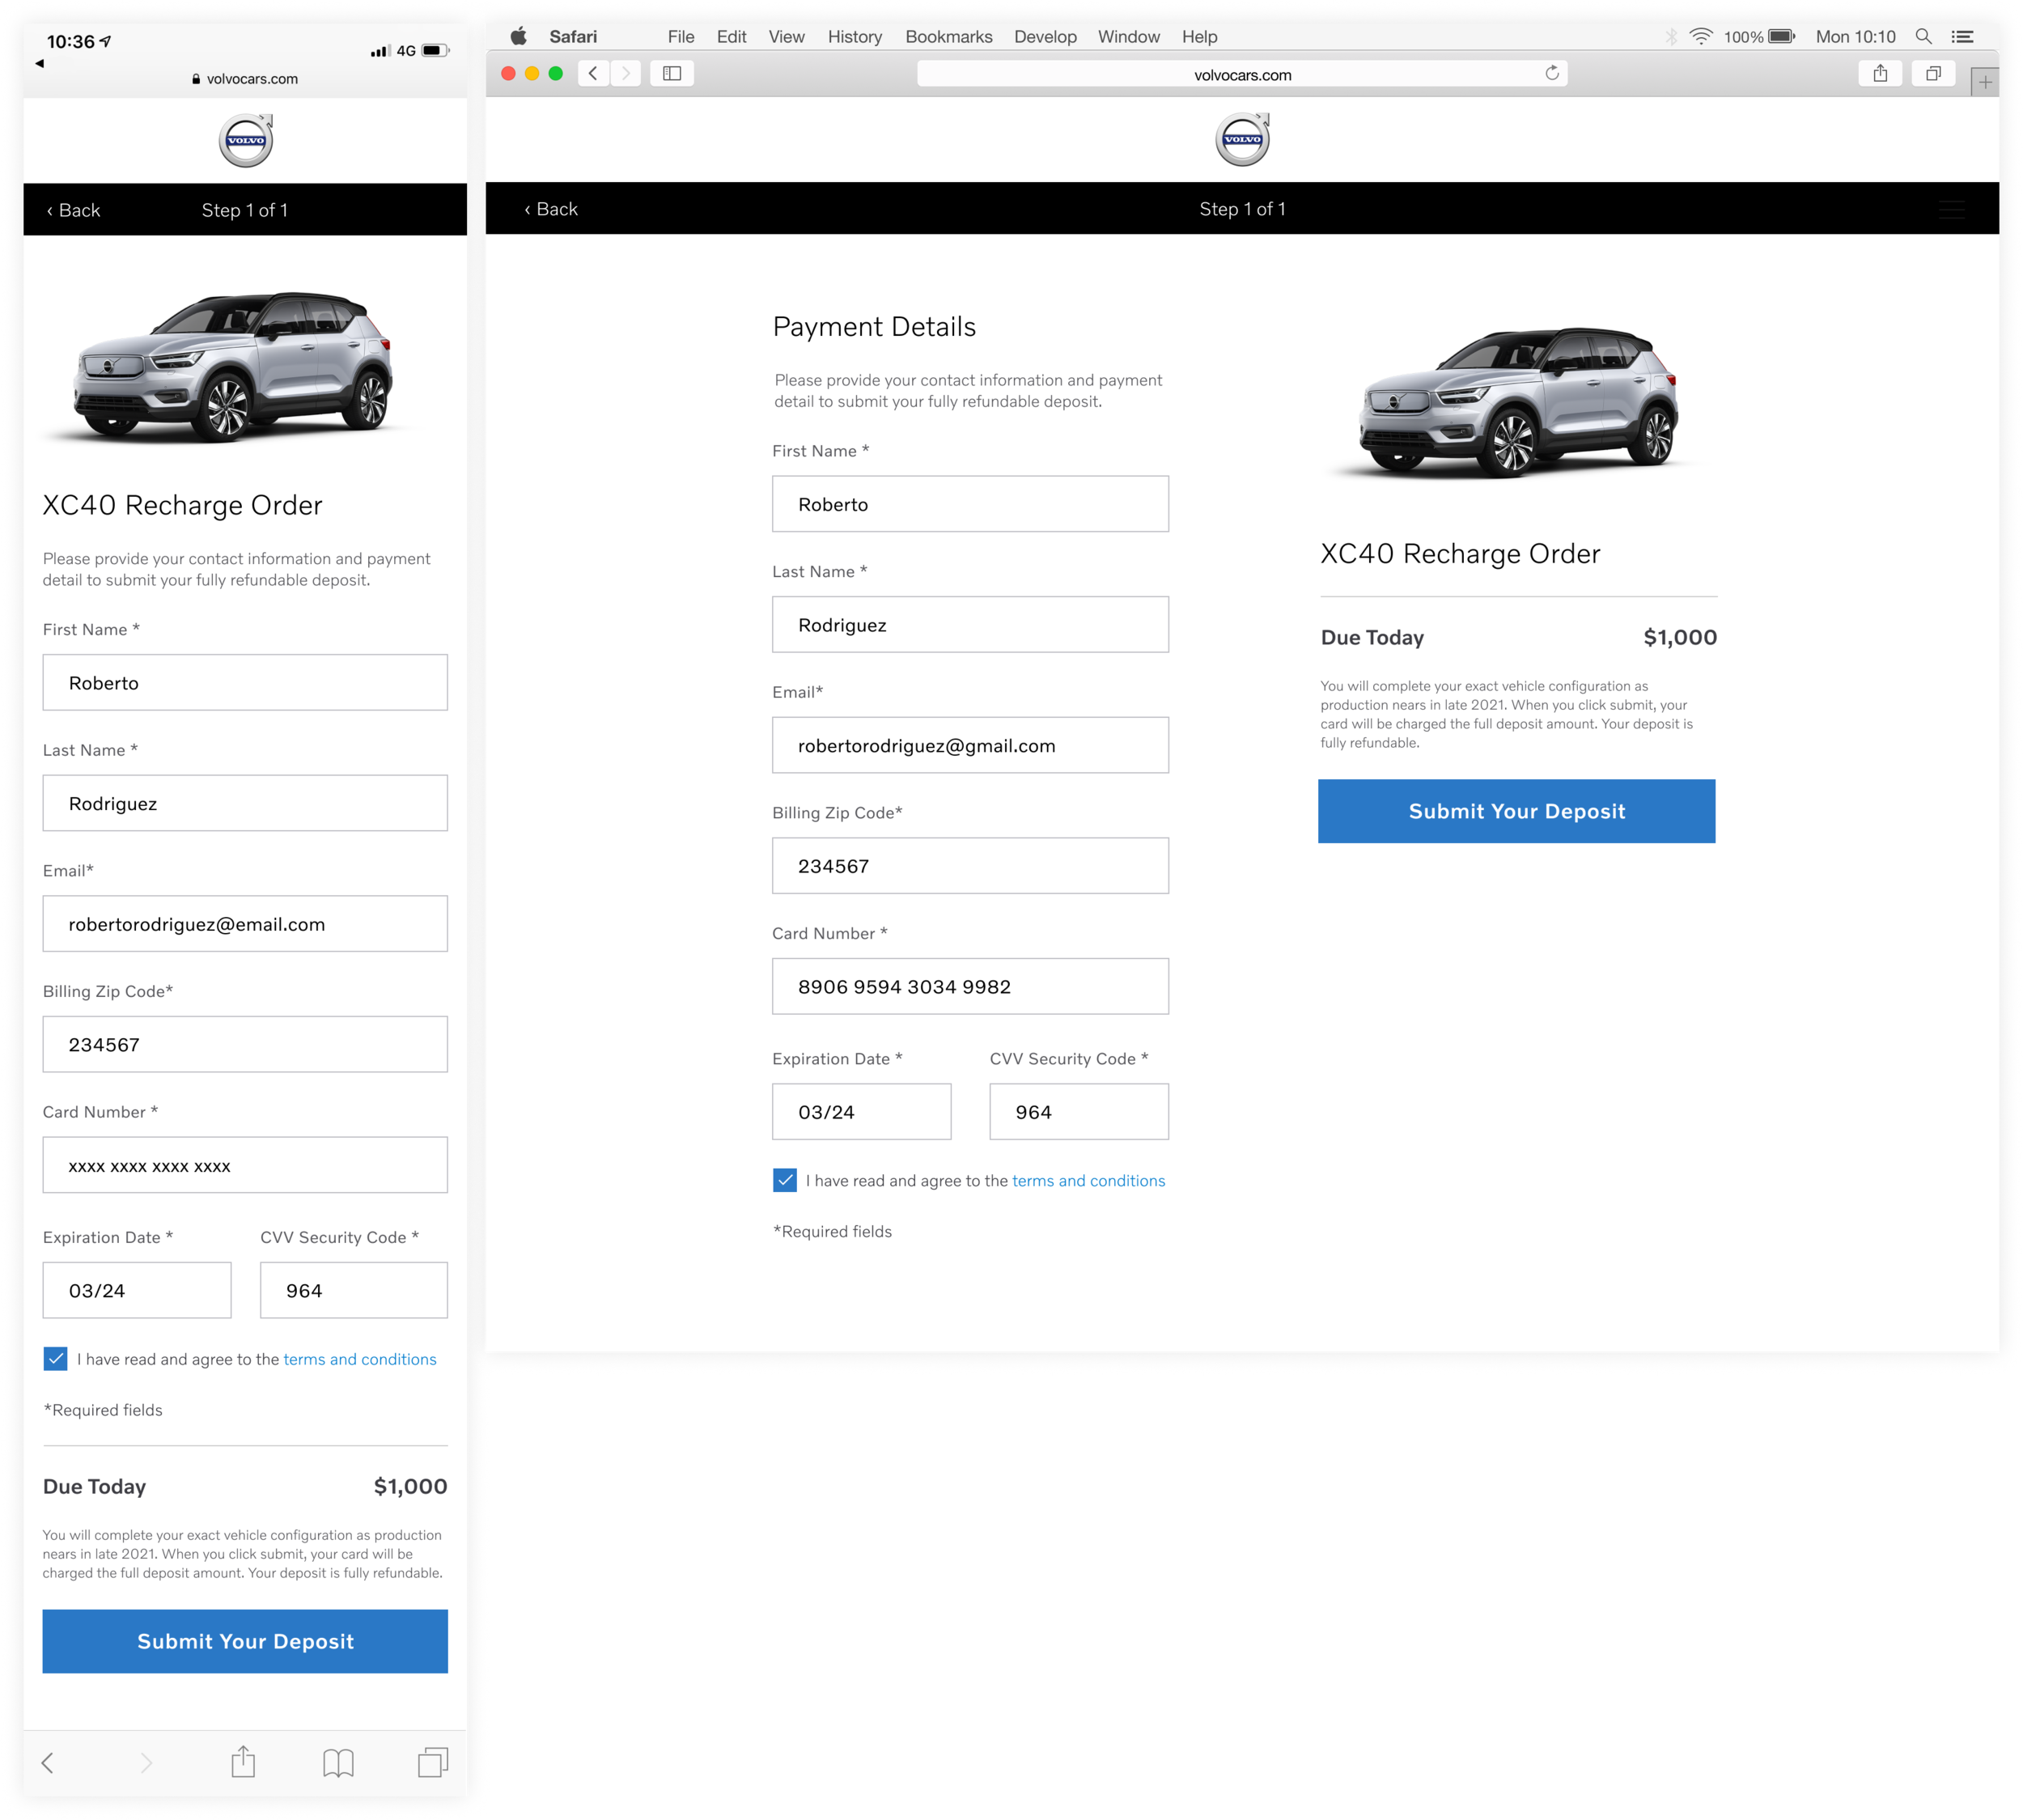Tap the lock icon beside volvocars.com on mobile

click(196, 79)
